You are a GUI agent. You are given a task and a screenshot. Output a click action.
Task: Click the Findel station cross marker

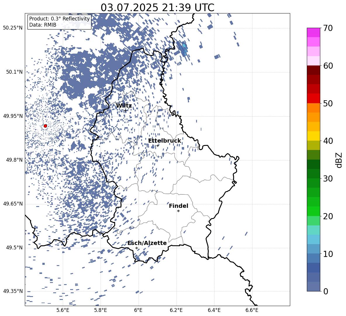[178, 211]
